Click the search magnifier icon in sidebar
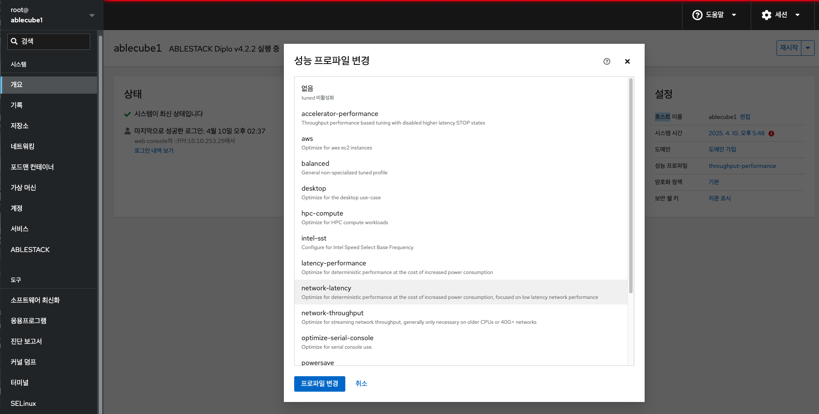This screenshot has height=414, width=819. pyautogui.click(x=14, y=41)
